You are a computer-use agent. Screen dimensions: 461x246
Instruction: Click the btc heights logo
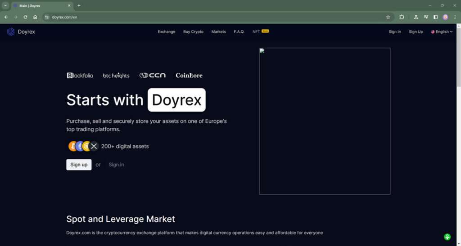(x=116, y=76)
